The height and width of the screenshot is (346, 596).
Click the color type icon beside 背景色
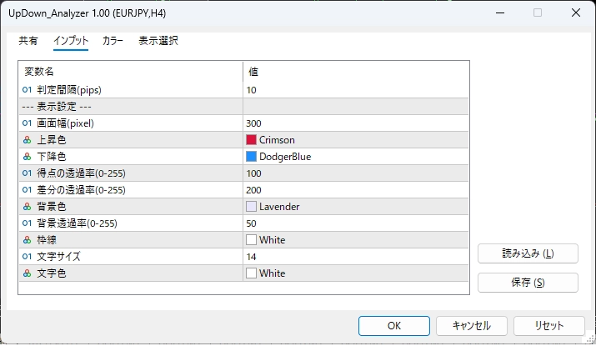point(28,207)
